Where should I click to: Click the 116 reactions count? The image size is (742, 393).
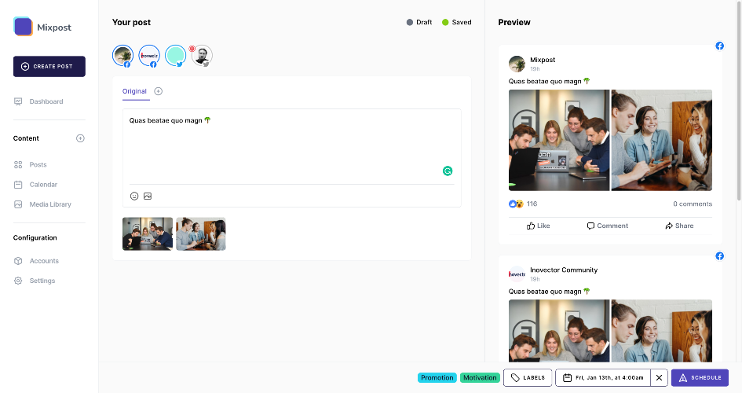pyautogui.click(x=532, y=204)
